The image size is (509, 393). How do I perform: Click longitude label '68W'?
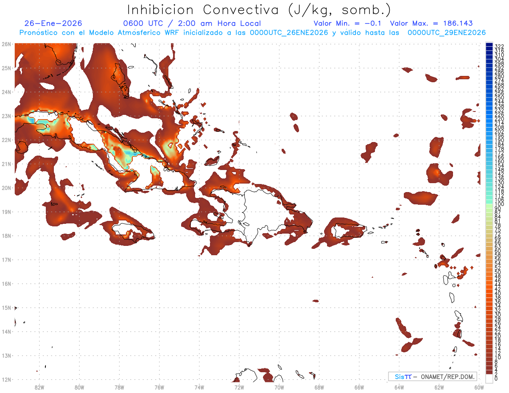319,387
